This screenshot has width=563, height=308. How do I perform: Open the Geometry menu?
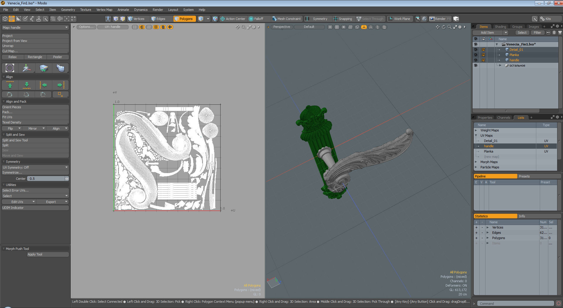[x=68, y=10]
